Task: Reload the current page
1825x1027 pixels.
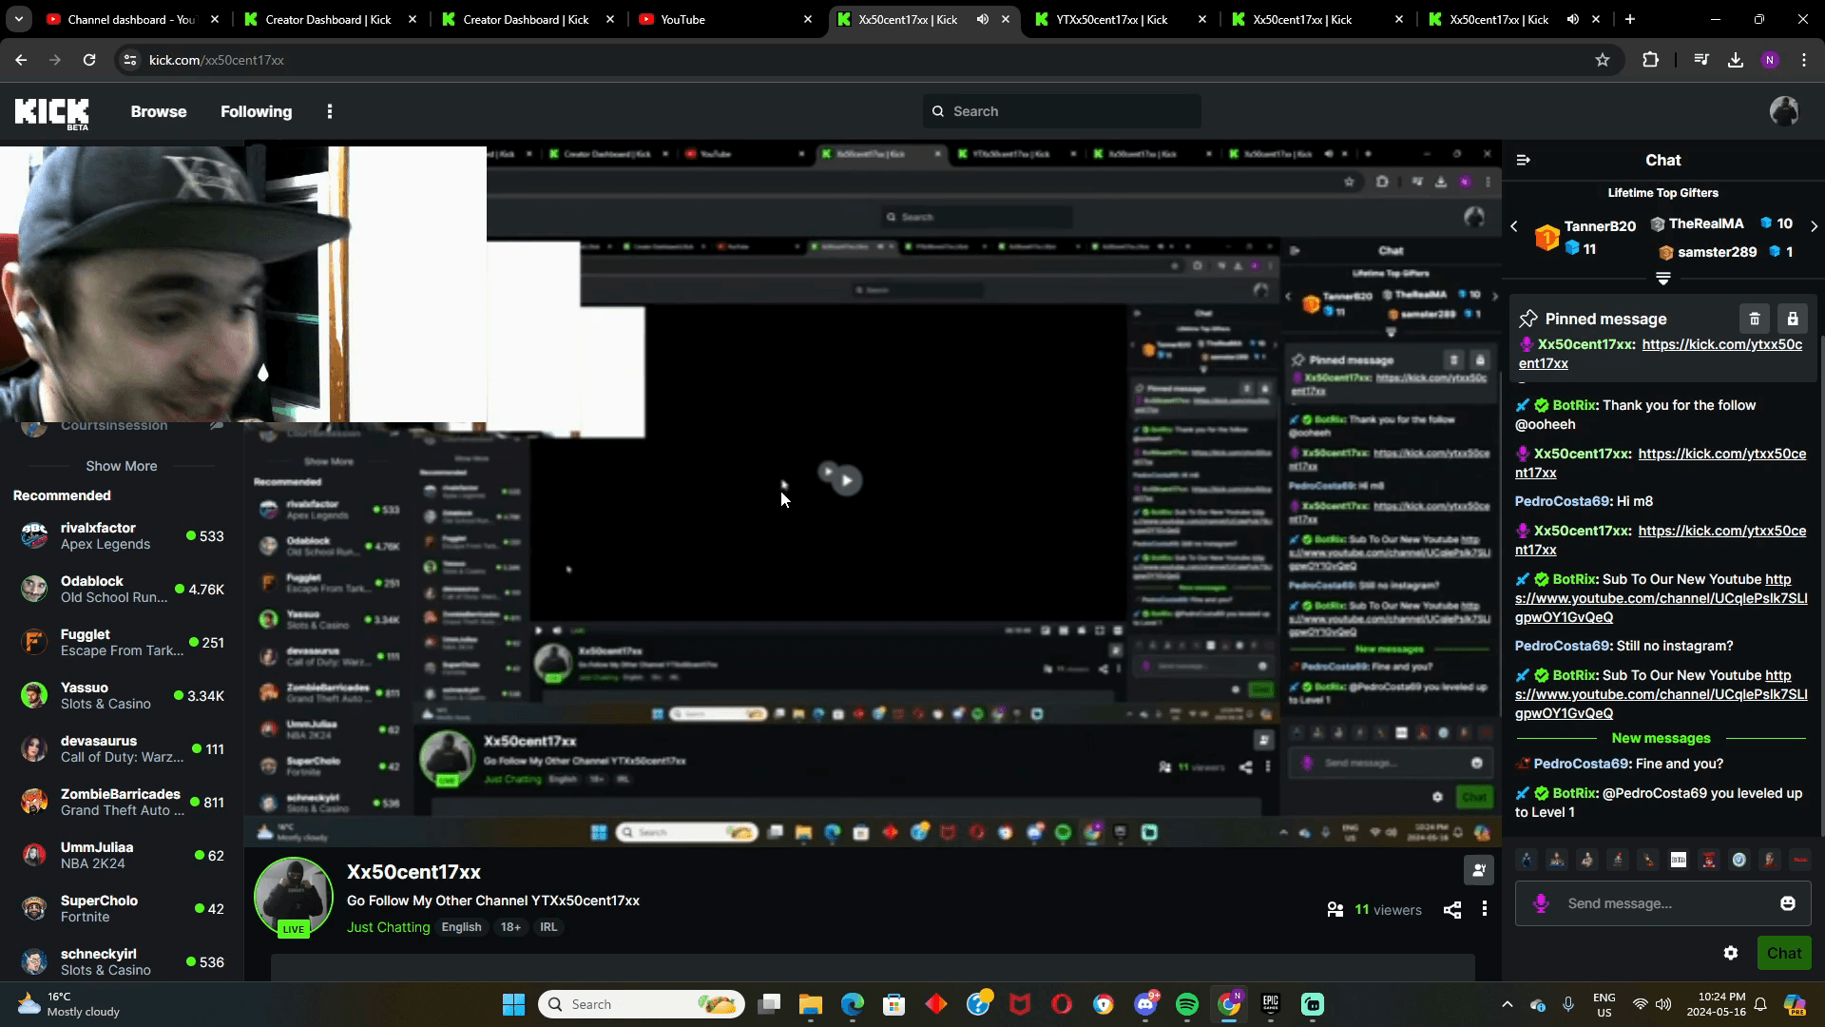Action: [89, 60]
